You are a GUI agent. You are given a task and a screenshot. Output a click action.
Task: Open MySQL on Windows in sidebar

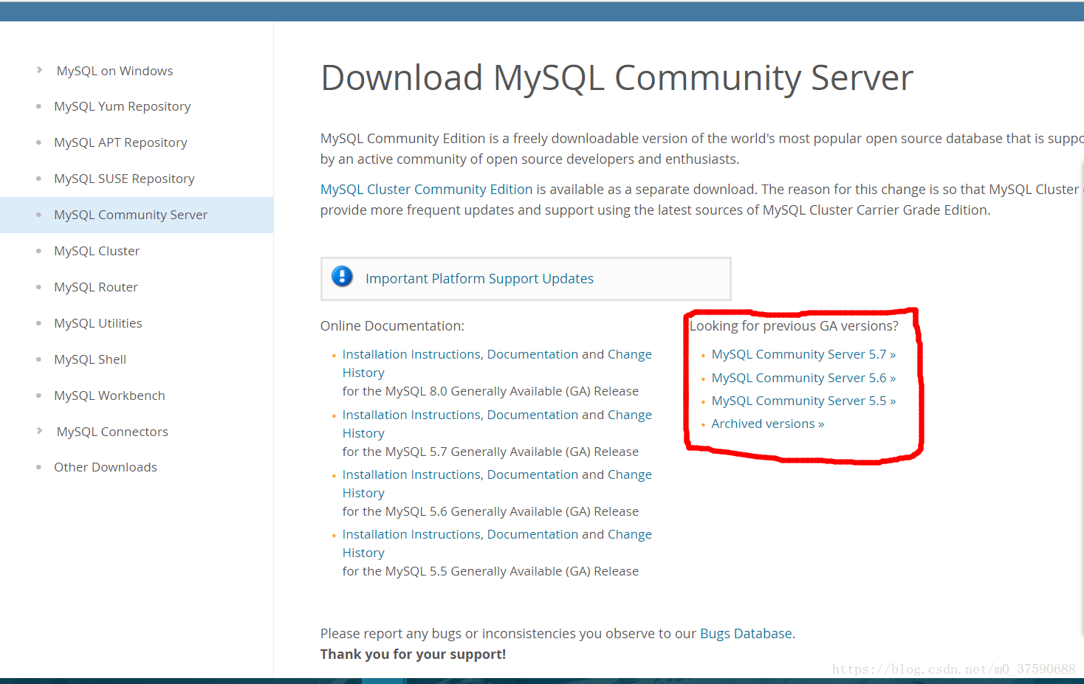[x=114, y=71]
